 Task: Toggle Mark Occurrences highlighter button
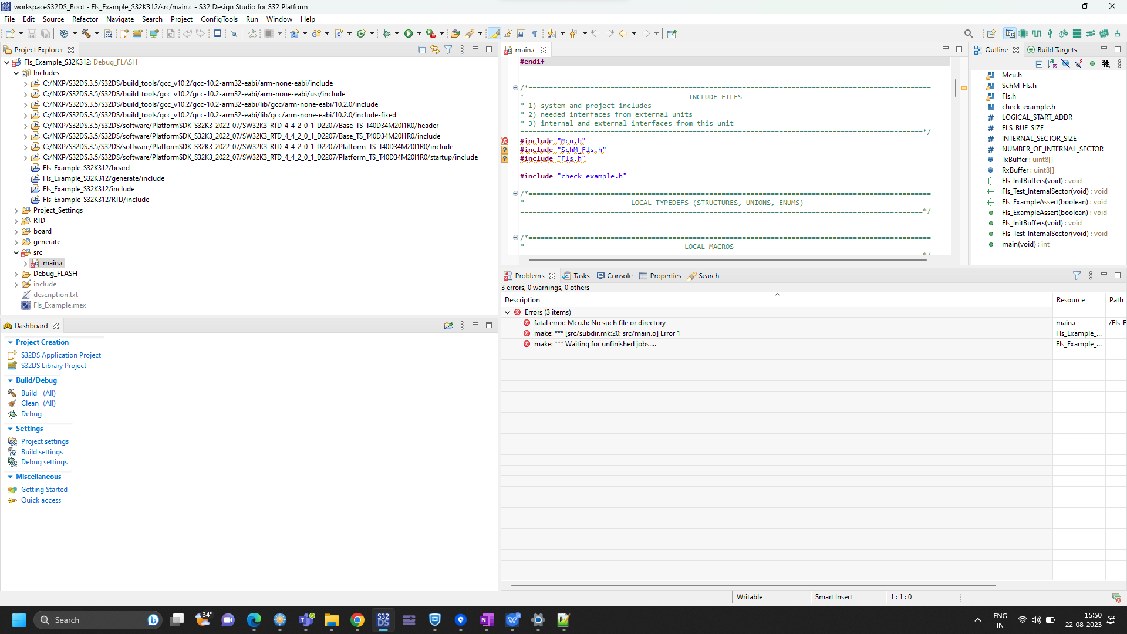click(495, 33)
